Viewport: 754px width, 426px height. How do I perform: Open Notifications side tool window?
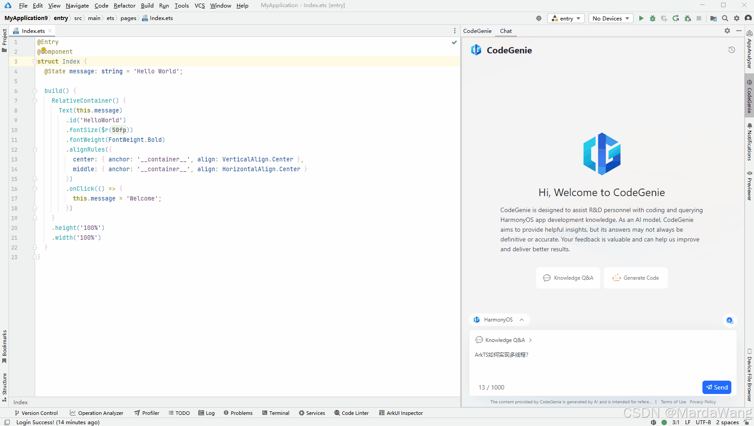click(750, 142)
